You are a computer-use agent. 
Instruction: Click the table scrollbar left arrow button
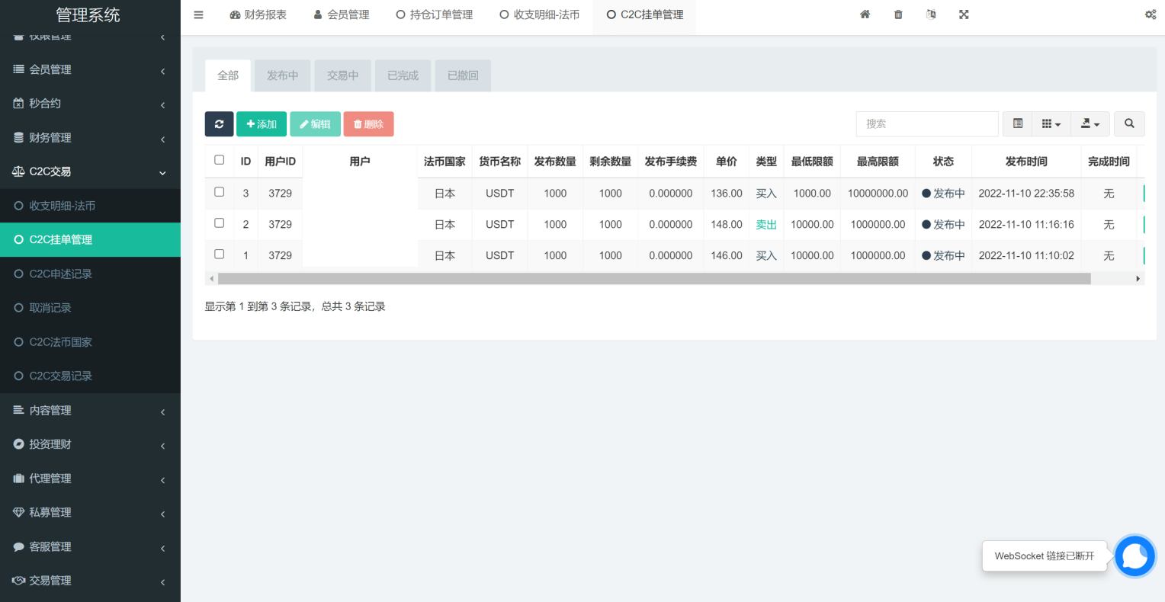[211, 279]
